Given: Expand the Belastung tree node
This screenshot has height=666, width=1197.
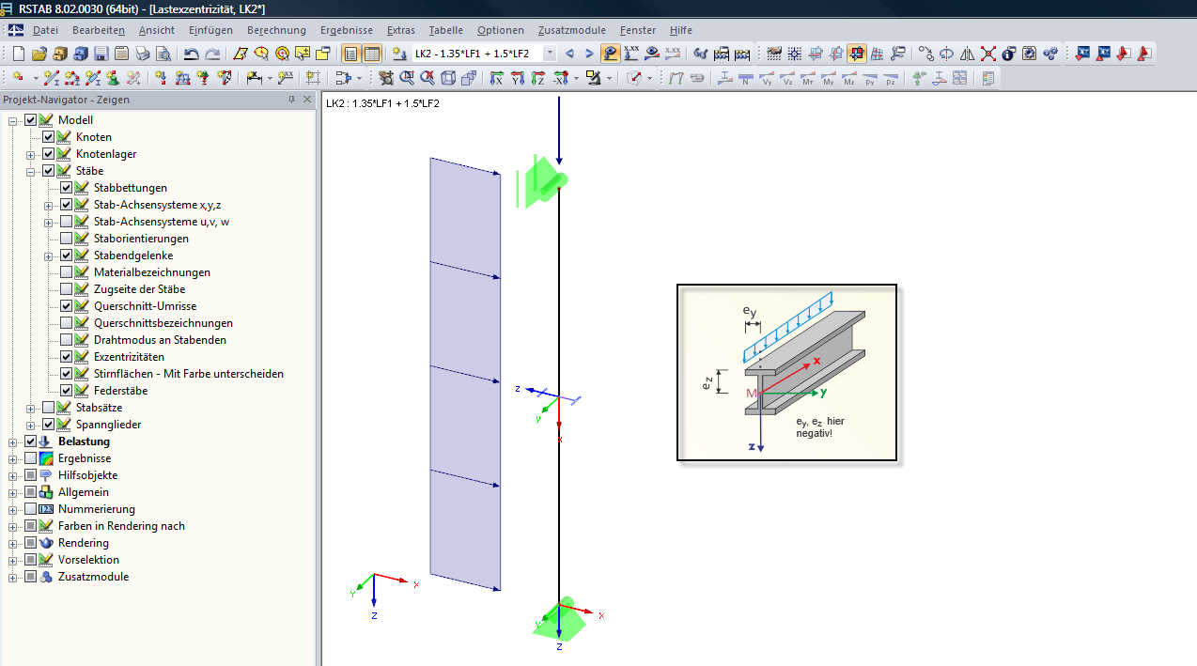Looking at the screenshot, I should 13,441.
